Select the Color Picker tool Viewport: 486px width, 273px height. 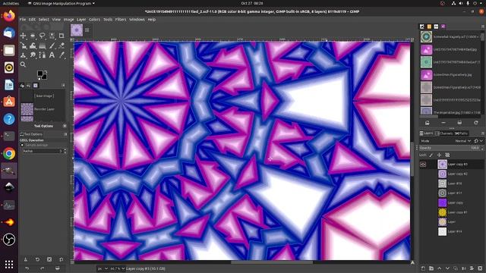click(x=62, y=55)
